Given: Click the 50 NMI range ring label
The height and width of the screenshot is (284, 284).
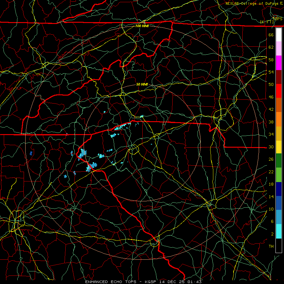Looking at the screenshot, I should point(142,84).
